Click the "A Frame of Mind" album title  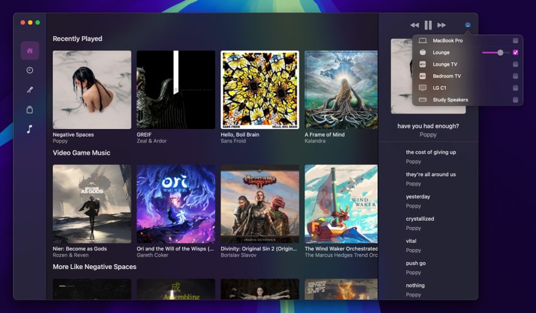coord(324,135)
